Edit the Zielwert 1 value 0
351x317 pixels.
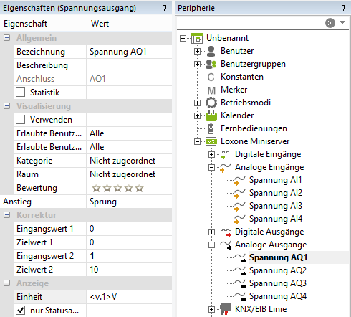129,242
